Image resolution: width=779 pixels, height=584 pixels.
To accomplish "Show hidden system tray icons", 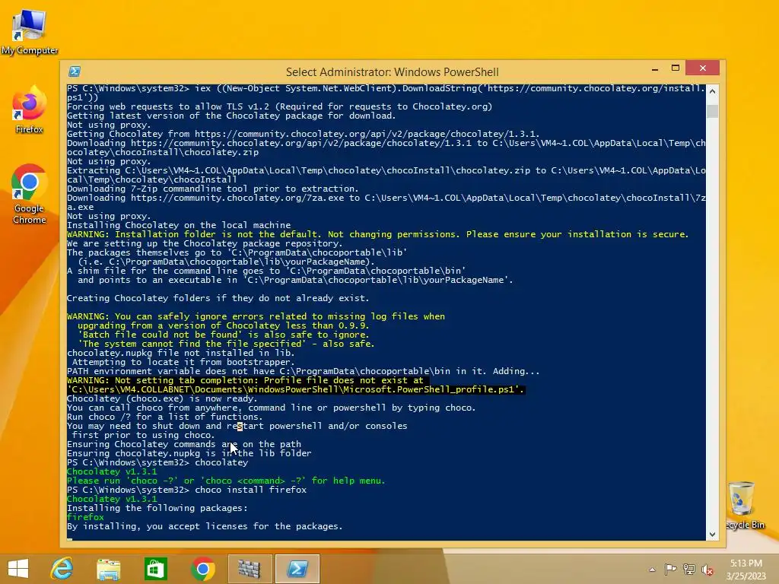I will (x=652, y=570).
